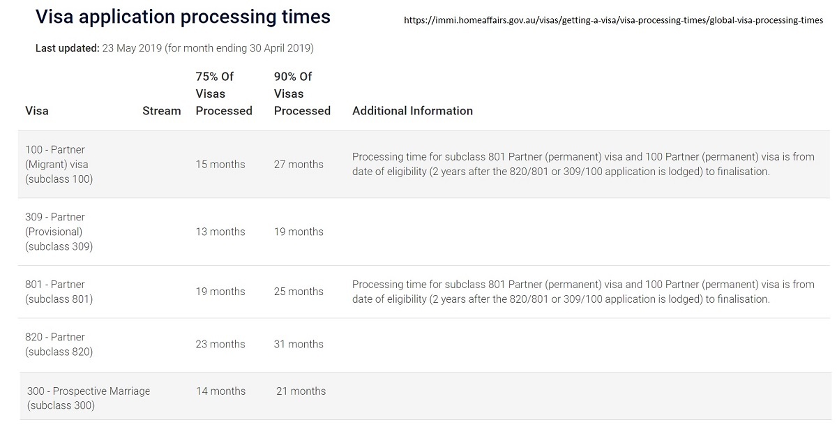The image size is (837, 436).
Task: Sort by '90% Of Visas Processed' header
Action: tap(302, 93)
